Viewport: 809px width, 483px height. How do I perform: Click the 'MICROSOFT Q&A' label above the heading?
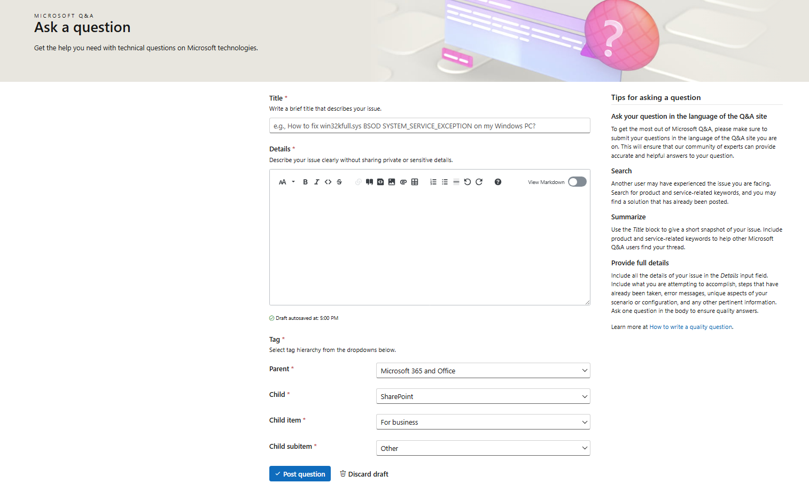[64, 16]
